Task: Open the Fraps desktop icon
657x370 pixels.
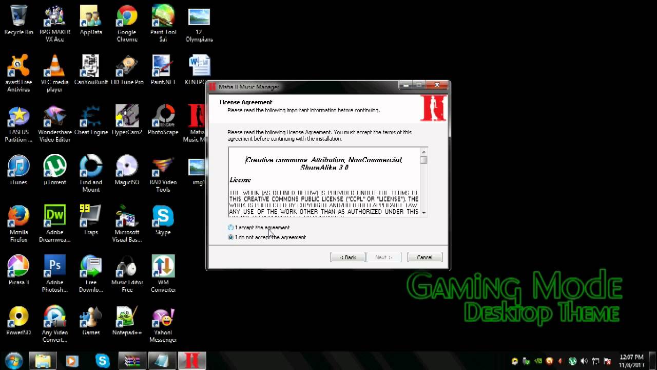Action: (x=91, y=220)
